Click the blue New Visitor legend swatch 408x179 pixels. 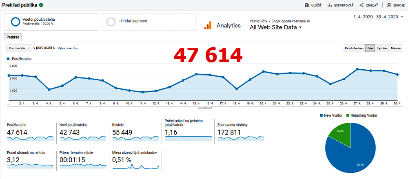pos(321,115)
